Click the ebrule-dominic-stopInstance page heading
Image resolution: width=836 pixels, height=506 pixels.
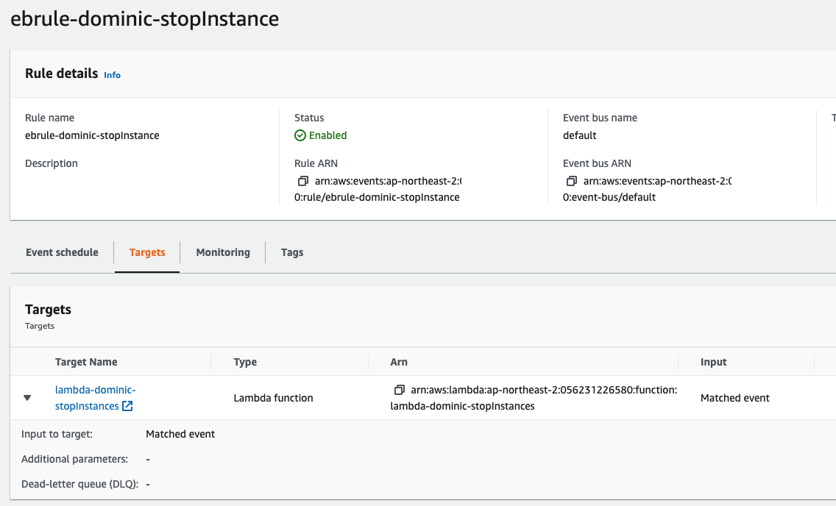pyautogui.click(x=145, y=18)
